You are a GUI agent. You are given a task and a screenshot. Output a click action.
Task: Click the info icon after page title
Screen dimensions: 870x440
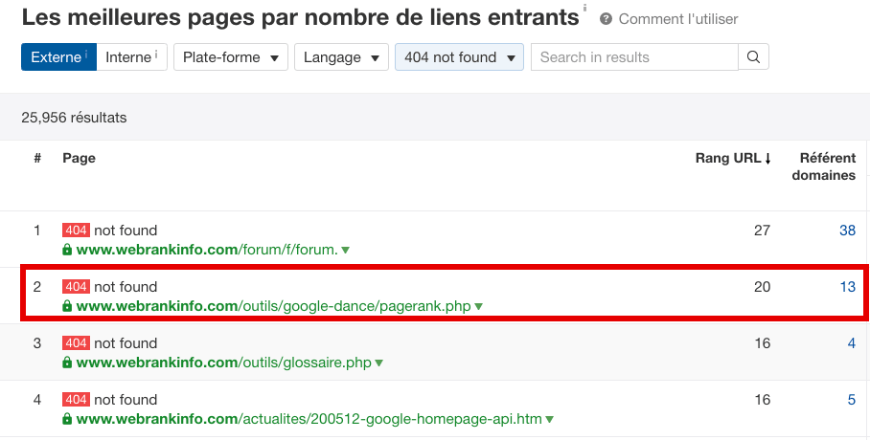pyautogui.click(x=584, y=9)
